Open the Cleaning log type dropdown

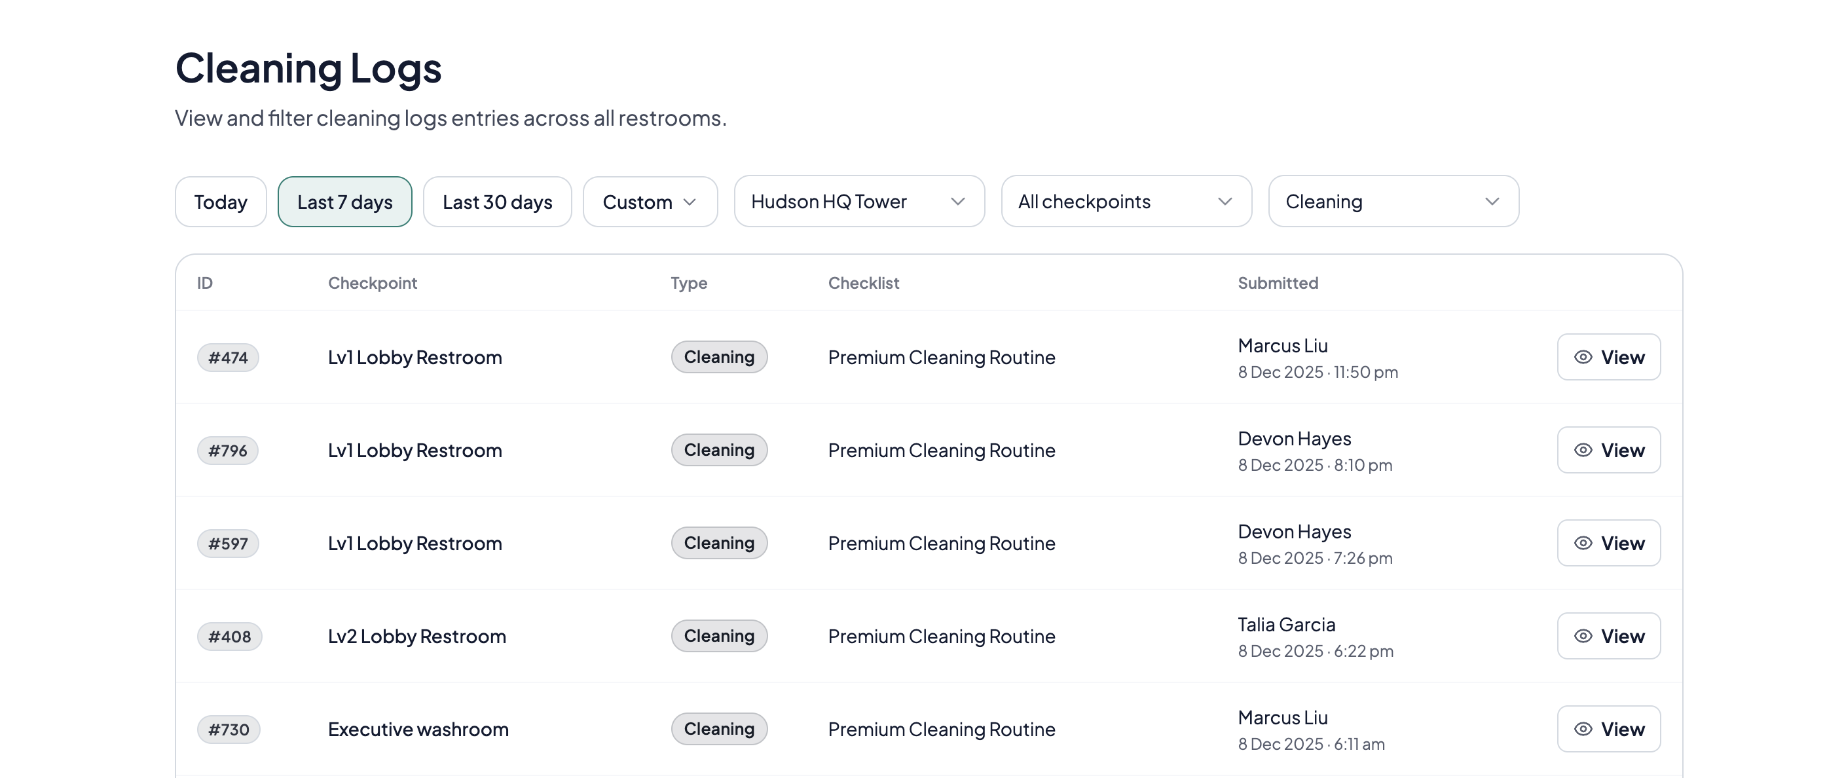(x=1392, y=201)
